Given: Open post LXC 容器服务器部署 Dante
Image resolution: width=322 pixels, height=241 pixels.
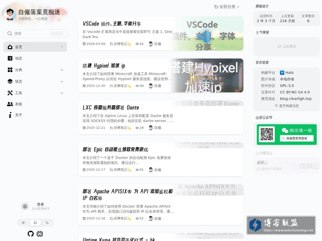Looking at the screenshot, I should tap(111, 108).
